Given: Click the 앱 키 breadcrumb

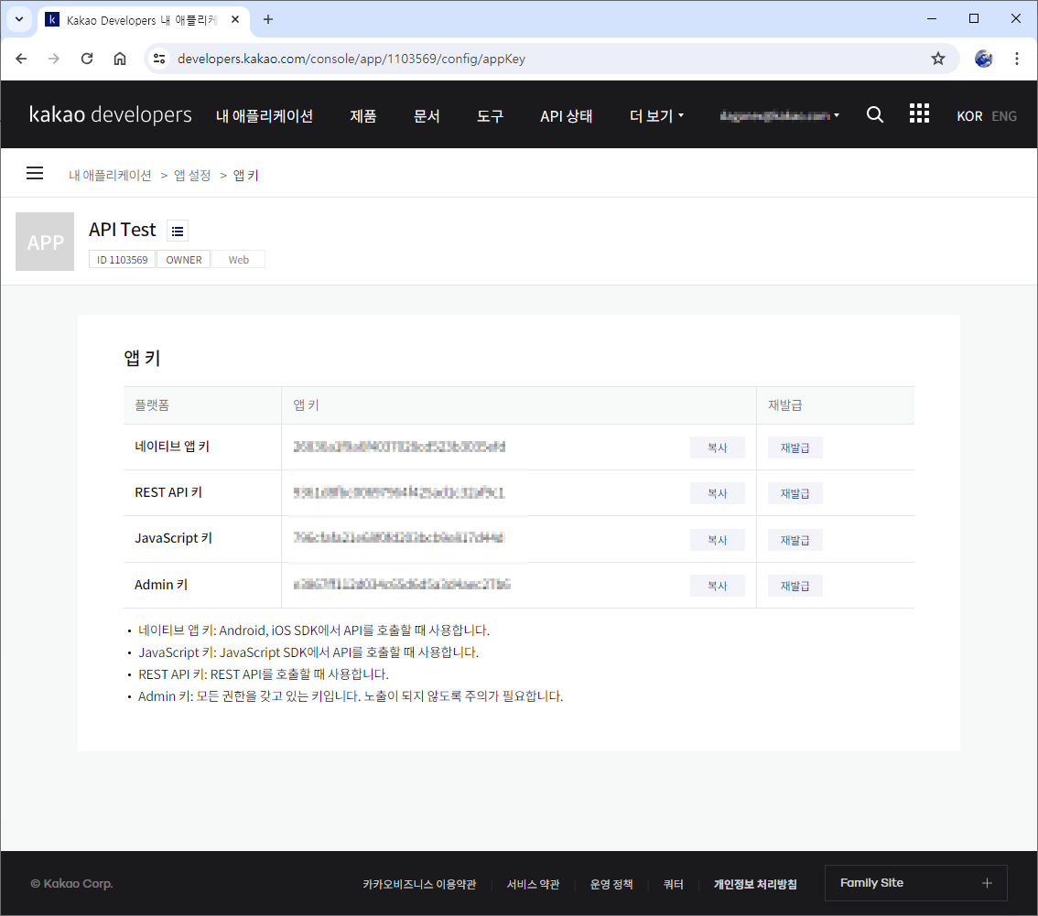Looking at the screenshot, I should pyautogui.click(x=245, y=176).
